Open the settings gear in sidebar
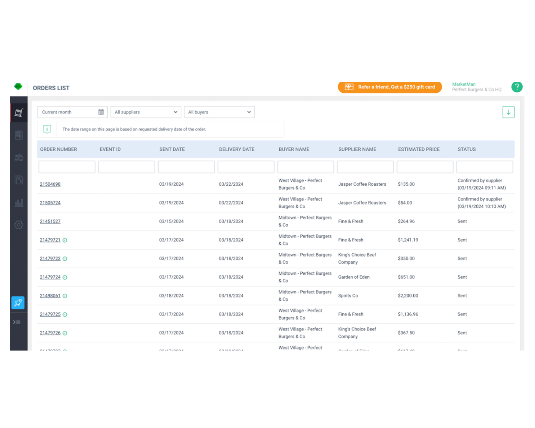 [19, 225]
